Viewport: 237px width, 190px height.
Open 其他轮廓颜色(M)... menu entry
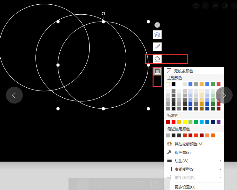click(x=190, y=144)
